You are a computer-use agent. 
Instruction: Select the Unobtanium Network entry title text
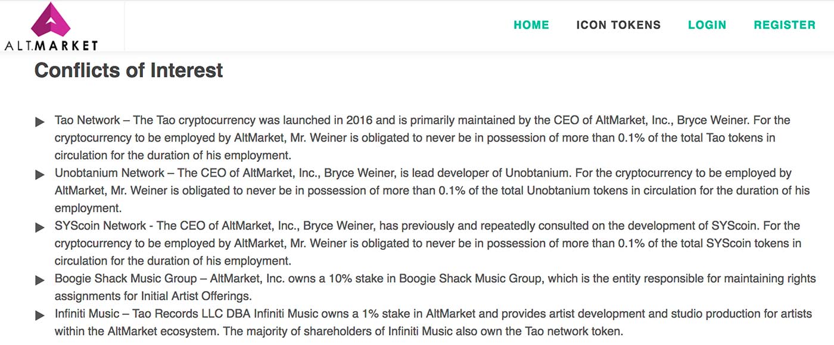(110, 173)
